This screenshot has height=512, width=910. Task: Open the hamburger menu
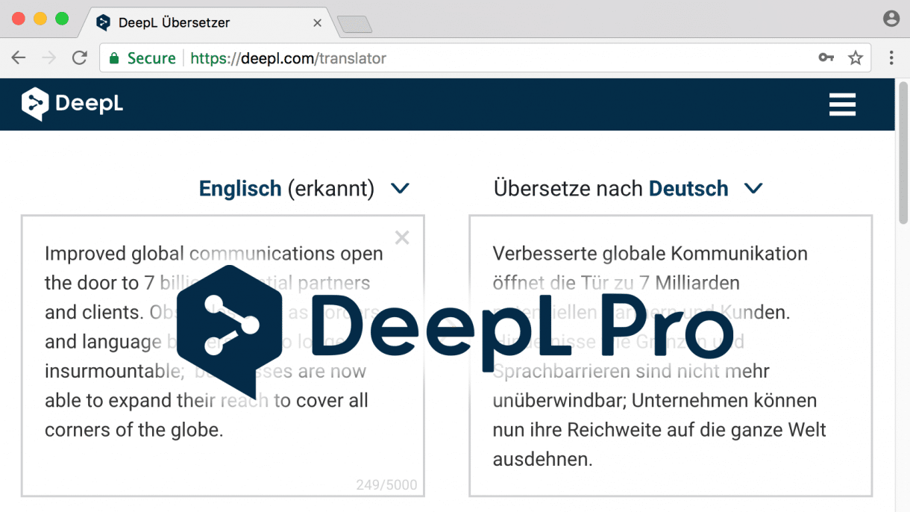pos(842,104)
